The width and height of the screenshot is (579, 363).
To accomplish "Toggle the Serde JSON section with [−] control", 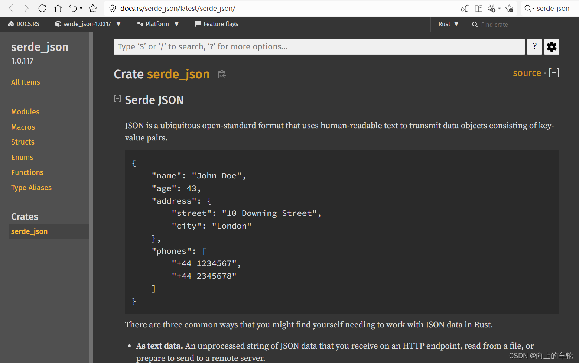I will click(x=117, y=98).
